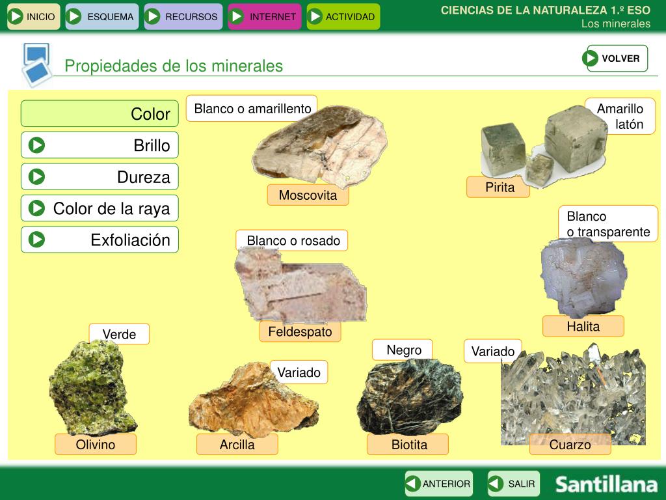The image size is (666, 500).
Task: Open the ACTIVIDAD tab
Action: click(343, 16)
